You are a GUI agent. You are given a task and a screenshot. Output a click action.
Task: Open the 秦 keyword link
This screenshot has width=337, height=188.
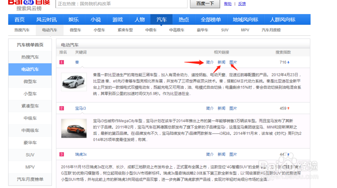pyautogui.click(x=77, y=62)
